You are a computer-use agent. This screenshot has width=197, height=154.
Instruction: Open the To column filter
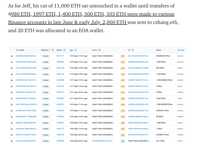tap(132, 50)
